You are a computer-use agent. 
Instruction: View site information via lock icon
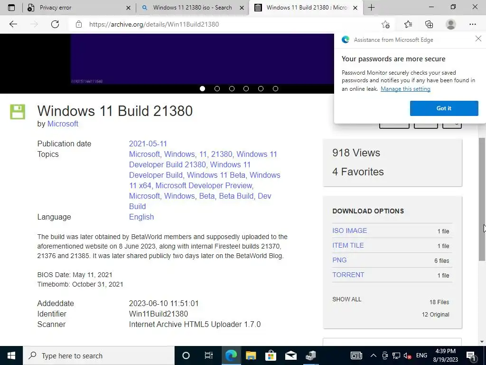(x=79, y=24)
